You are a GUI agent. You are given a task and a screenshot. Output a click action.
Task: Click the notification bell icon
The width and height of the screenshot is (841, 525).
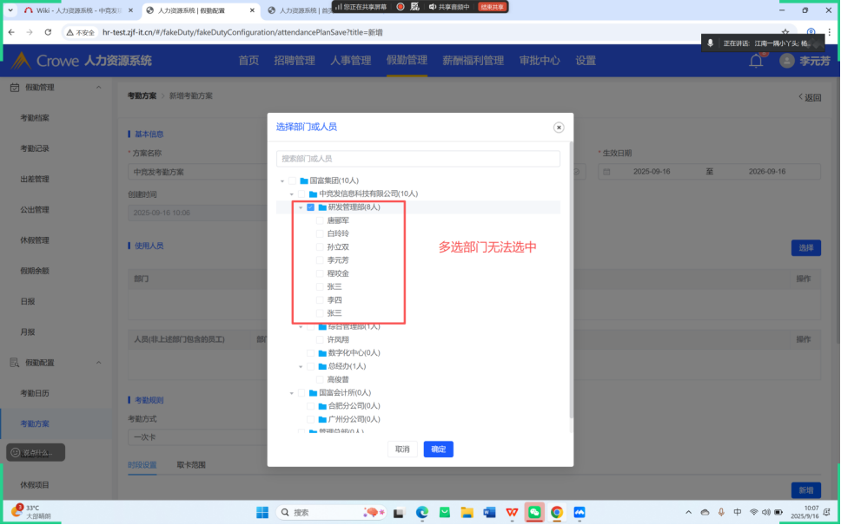pyautogui.click(x=756, y=61)
